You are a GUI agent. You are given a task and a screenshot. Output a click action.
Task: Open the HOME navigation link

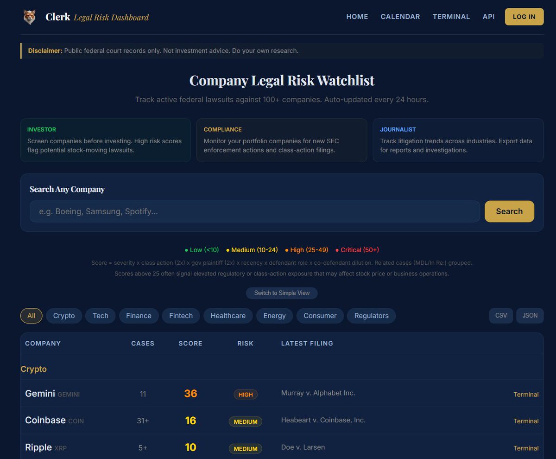click(357, 17)
